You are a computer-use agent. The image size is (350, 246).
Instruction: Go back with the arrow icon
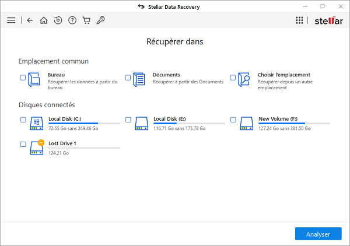coord(30,20)
